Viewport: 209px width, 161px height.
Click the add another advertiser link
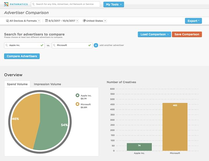(112, 45)
